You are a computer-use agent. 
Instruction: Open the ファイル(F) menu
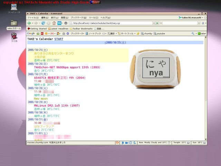click(33, 17)
